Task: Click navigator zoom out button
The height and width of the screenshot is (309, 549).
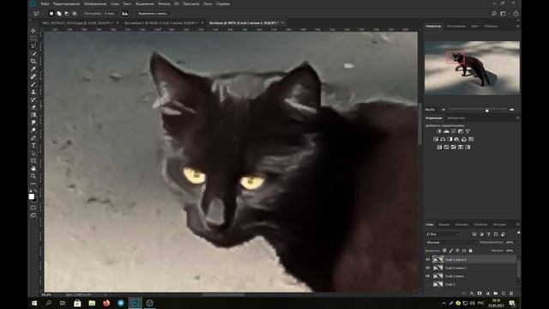Action: [x=443, y=110]
